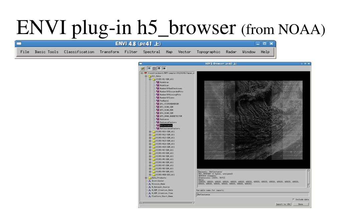Viewport: 342px width, 214px height.
Task: Open the Help menu in ENVI
Action: pyautogui.click(x=265, y=52)
